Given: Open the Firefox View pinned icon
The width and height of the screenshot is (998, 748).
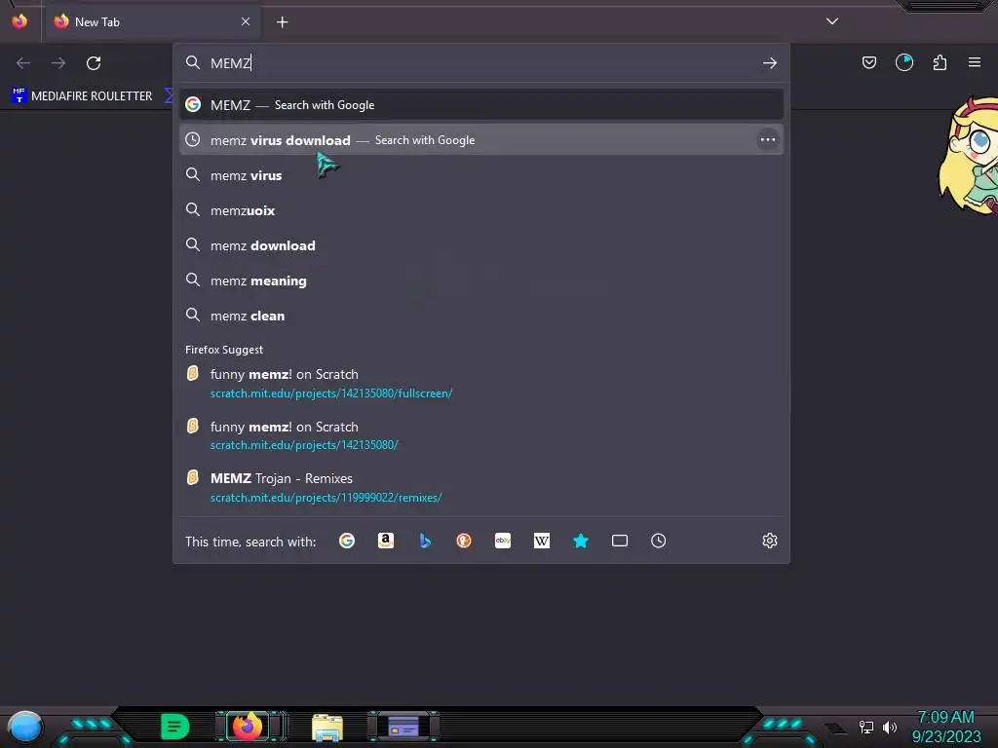Looking at the screenshot, I should pyautogui.click(x=19, y=21).
